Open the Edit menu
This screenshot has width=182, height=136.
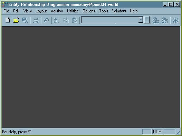(16, 11)
